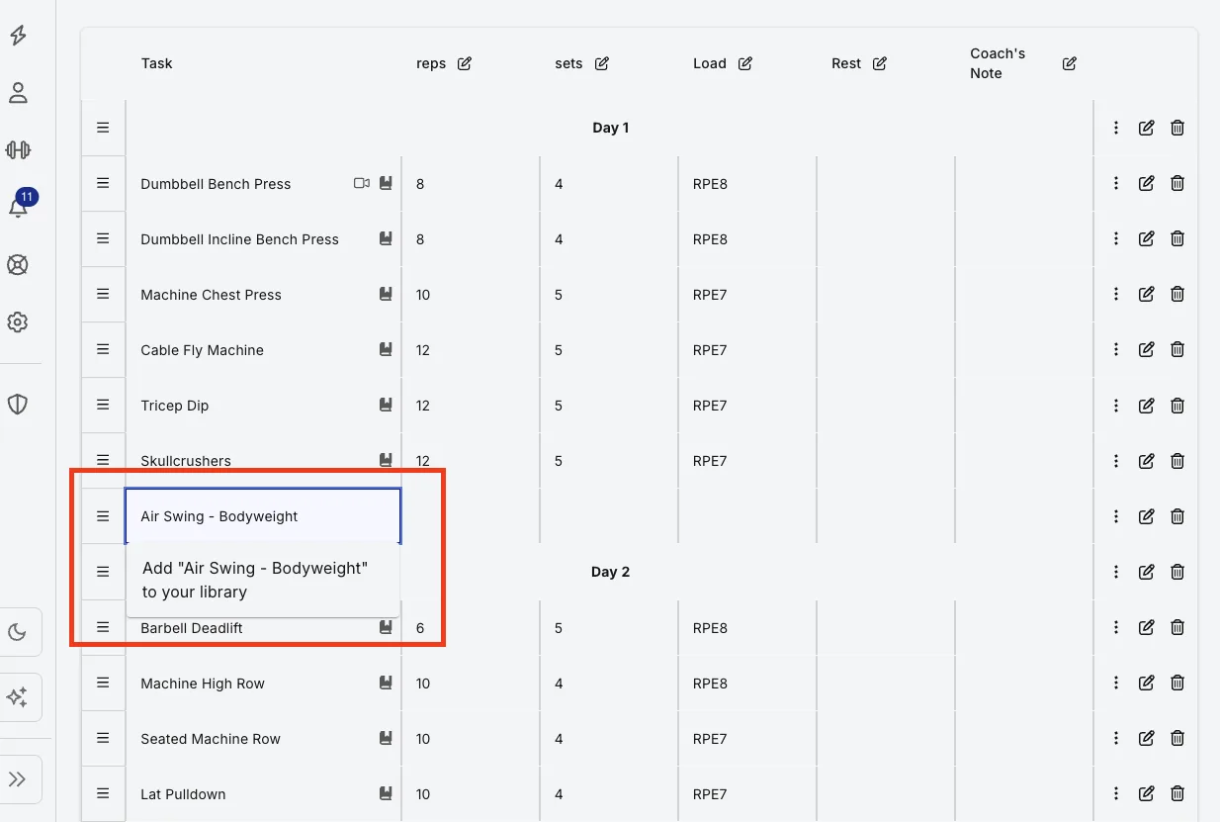Select the Skullcrushers task name
This screenshot has width=1220, height=822.
tap(186, 461)
